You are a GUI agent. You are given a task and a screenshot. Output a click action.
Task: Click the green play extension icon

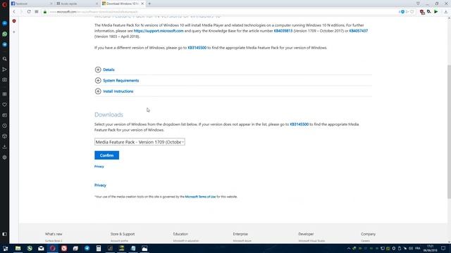436,12
